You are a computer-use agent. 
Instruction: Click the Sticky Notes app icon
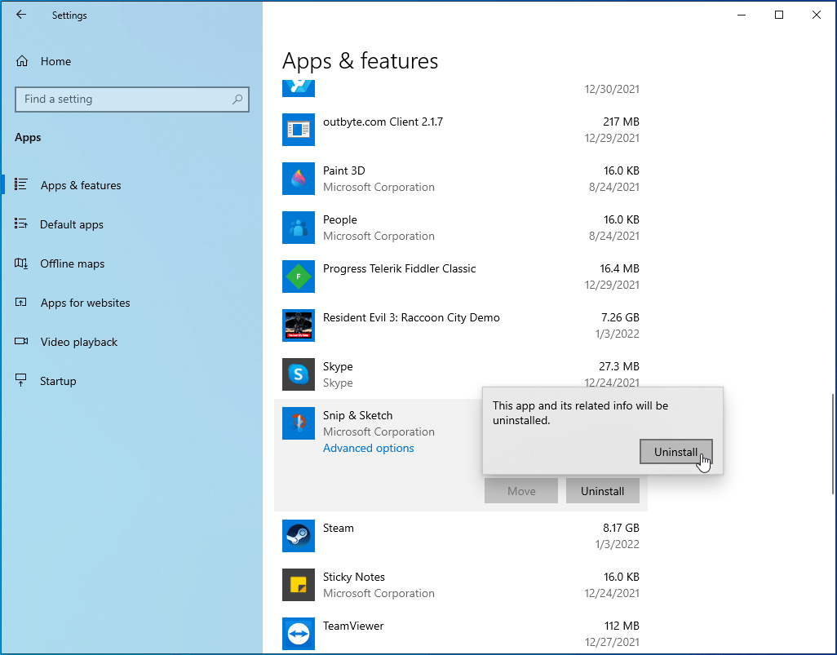pyautogui.click(x=299, y=585)
